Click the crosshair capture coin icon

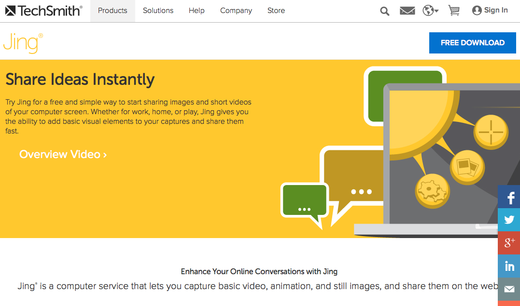point(491,132)
